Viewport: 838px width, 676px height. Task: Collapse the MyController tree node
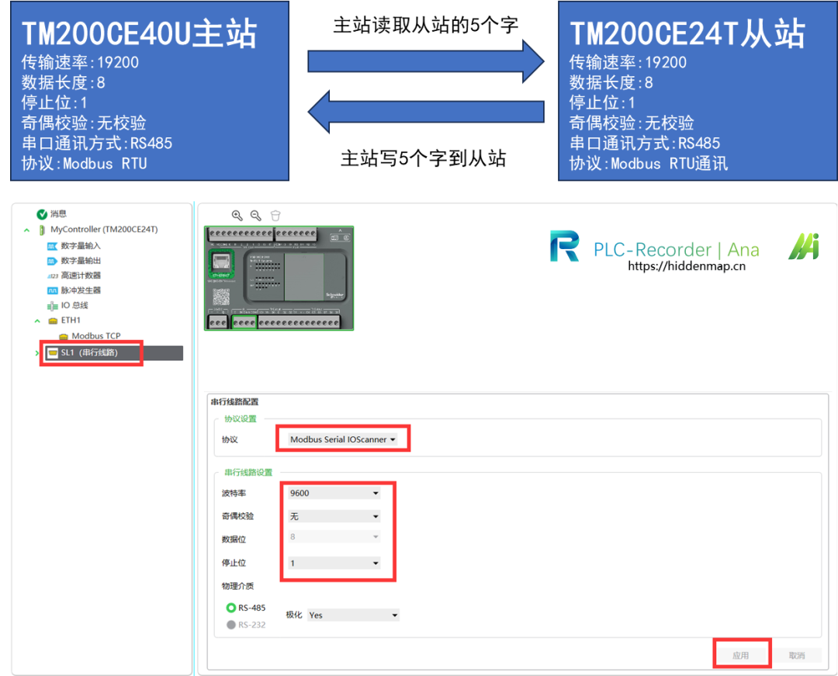point(26,231)
